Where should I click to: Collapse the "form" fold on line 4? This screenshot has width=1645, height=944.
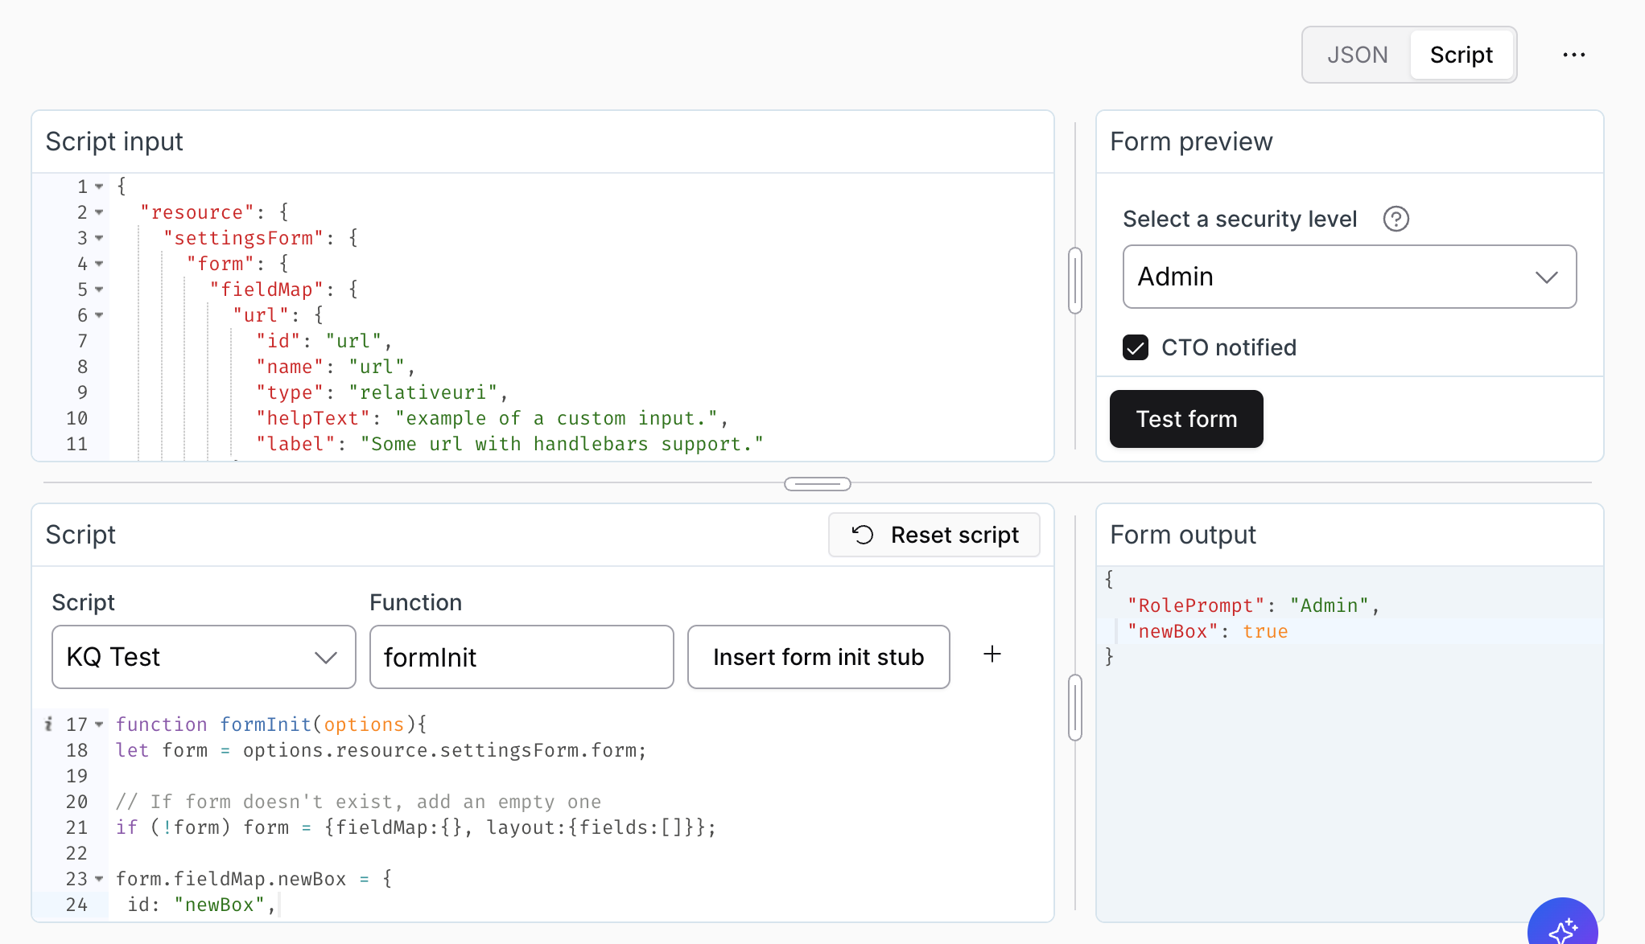[x=99, y=264]
